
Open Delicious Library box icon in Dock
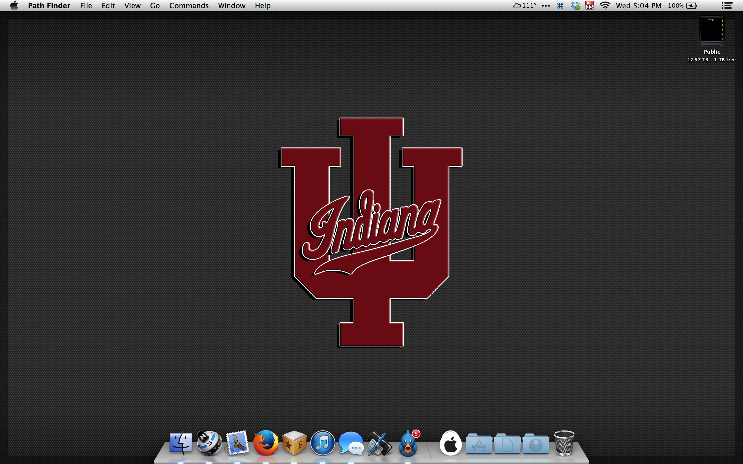click(x=294, y=443)
